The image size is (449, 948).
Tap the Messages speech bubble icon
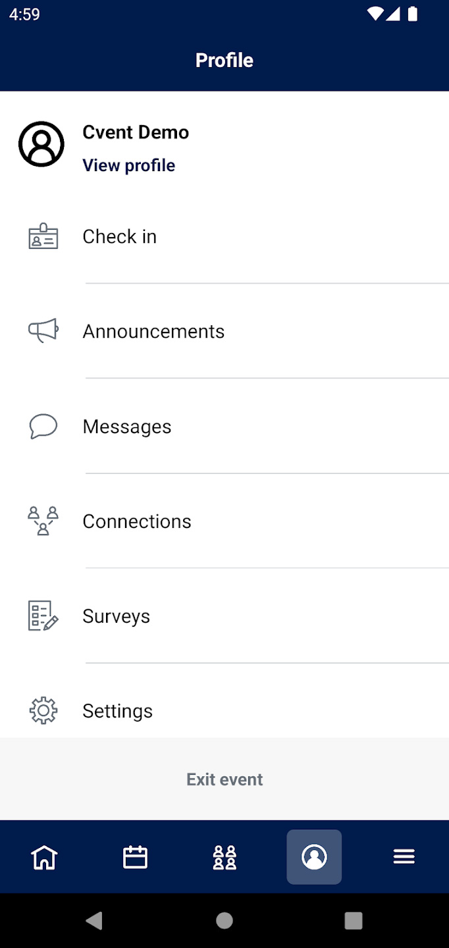(x=43, y=427)
